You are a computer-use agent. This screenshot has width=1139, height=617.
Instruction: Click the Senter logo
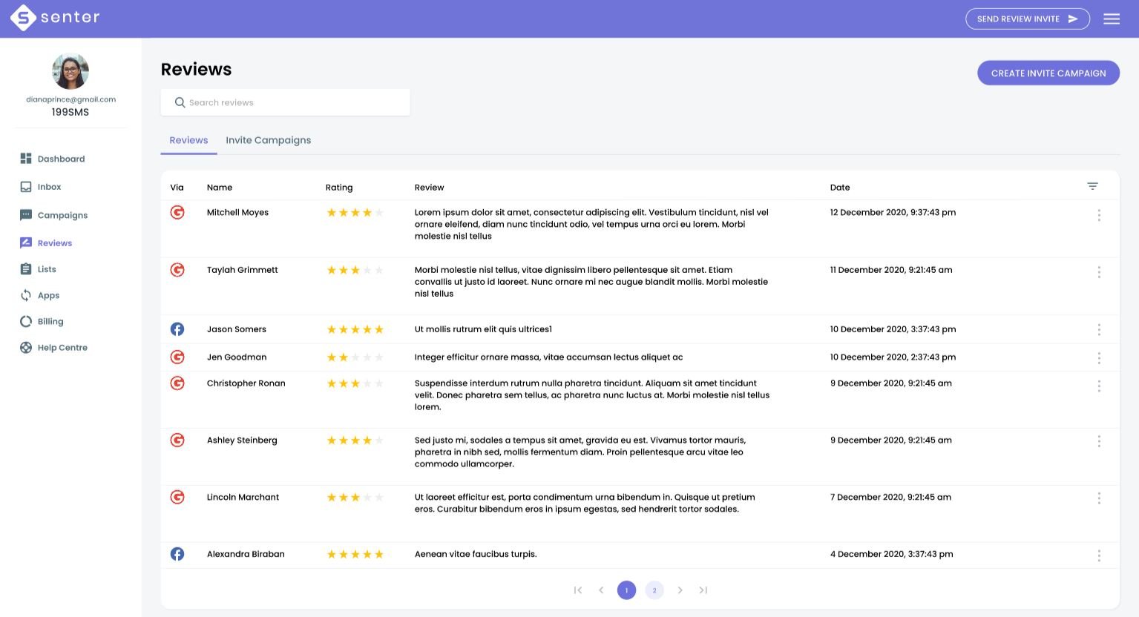pos(55,18)
